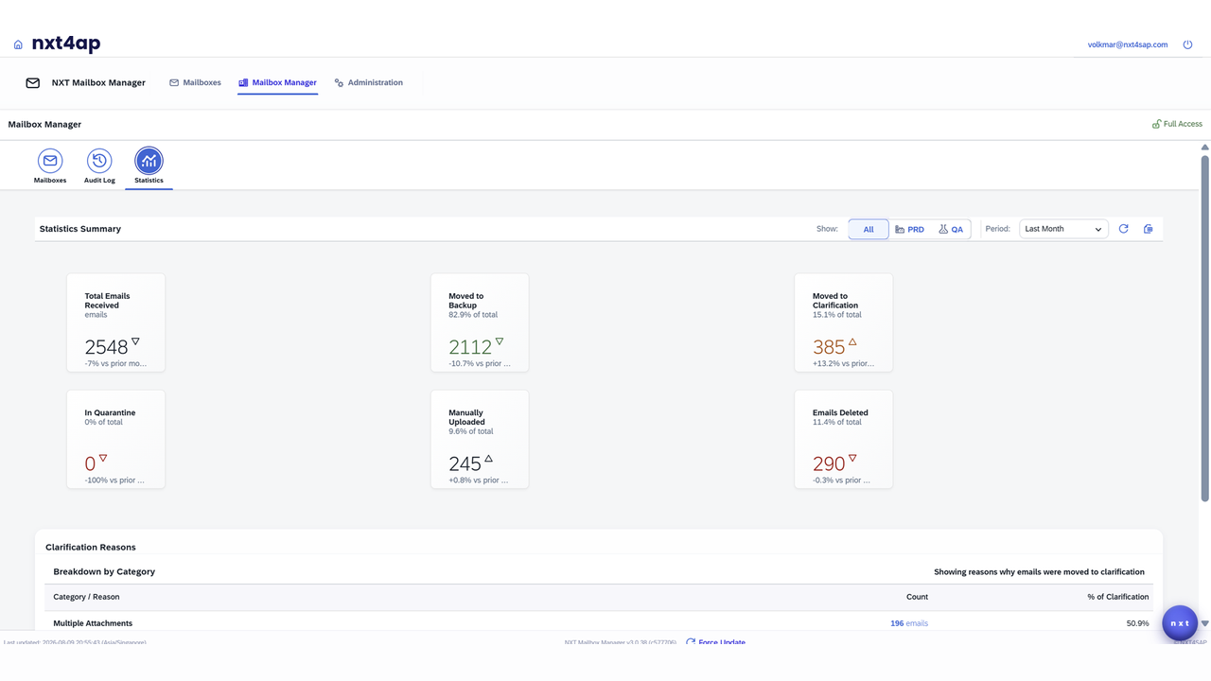
Task: Click the scrollbar down arrow
Action: pyautogui.click(x=1205, y=623)
